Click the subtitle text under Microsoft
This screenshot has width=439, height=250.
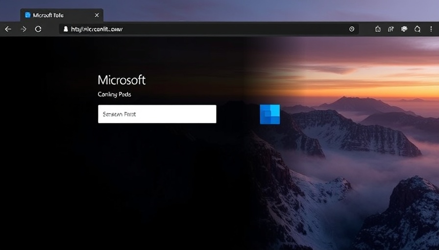[x=114, y=94]
